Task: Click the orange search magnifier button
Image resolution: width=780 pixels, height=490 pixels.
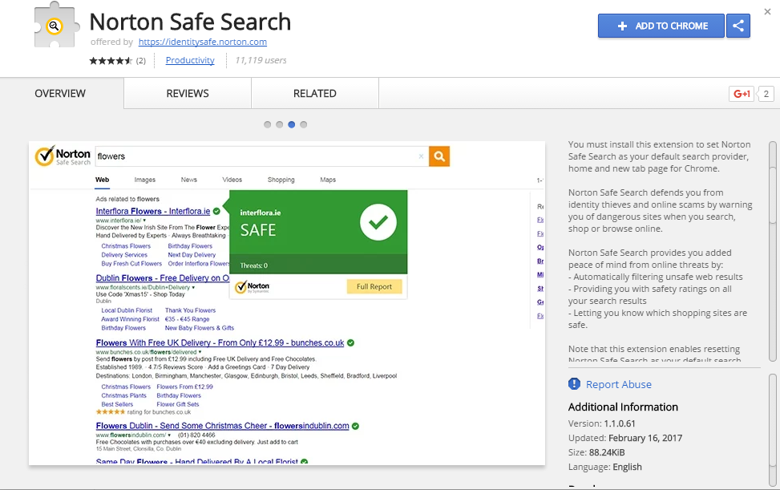Action: tap(438, 156)
